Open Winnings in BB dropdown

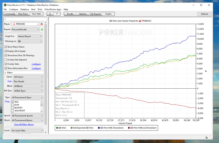(30, 41)
